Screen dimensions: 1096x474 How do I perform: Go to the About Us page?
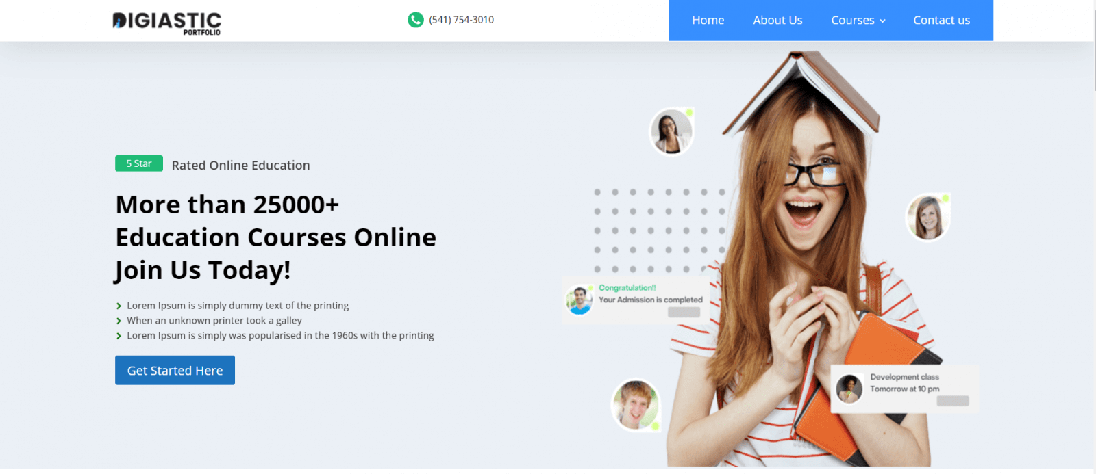tap(777, 21)
